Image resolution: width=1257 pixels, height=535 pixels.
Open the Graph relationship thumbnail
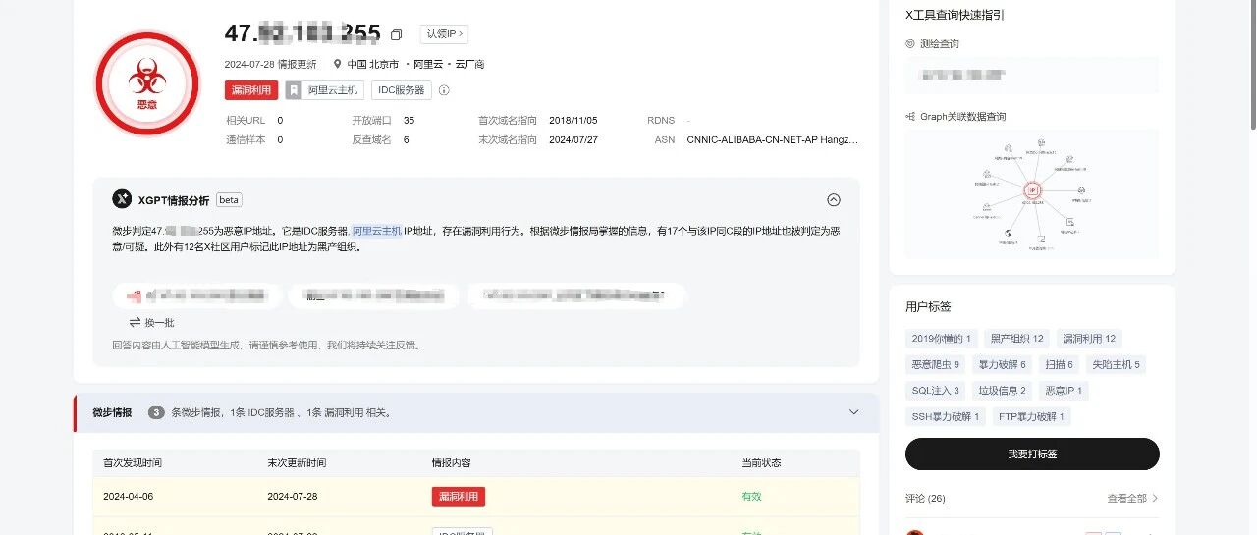pos(1032,193)
